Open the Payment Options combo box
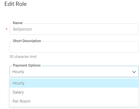The height and width of the screenshot is (109, 140). tap(74, 71)
